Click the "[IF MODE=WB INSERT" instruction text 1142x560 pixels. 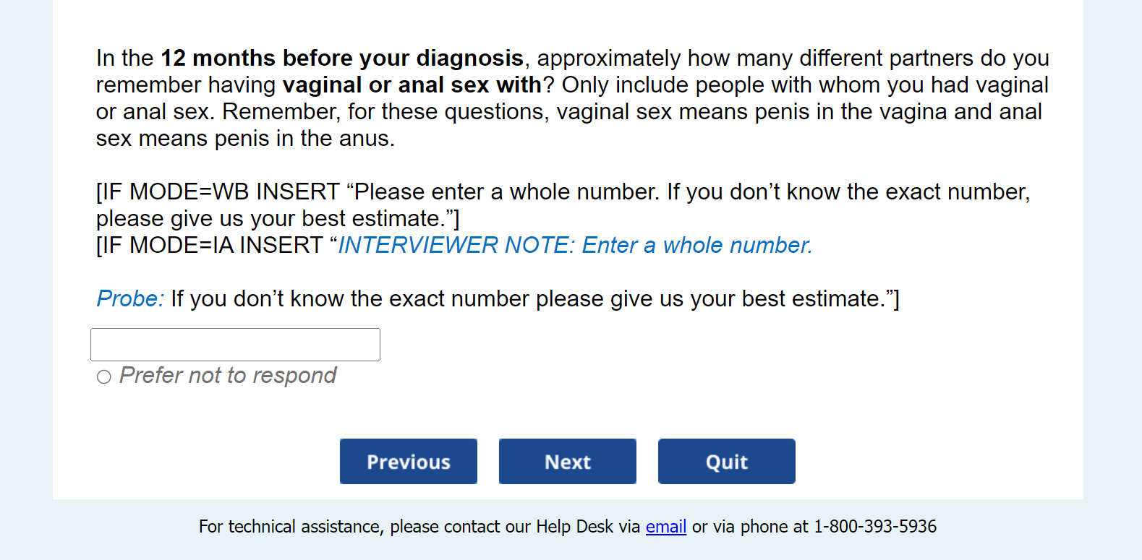click(218, 192)
